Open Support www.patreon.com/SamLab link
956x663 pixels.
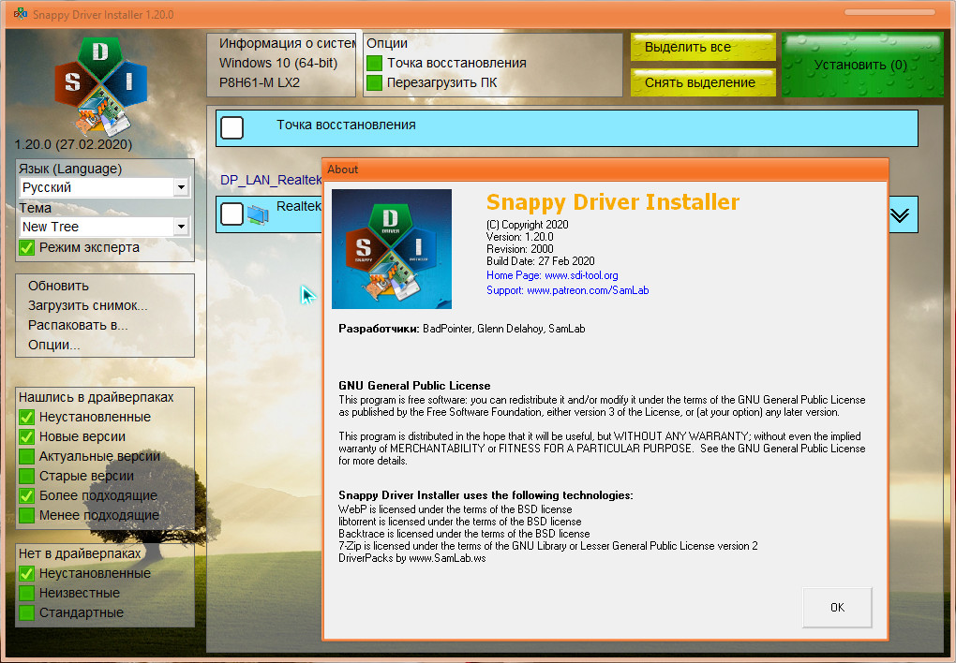(568, 290)
